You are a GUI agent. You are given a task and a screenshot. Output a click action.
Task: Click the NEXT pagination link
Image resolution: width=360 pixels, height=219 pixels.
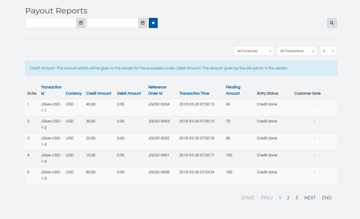click(x=310, y=198)
